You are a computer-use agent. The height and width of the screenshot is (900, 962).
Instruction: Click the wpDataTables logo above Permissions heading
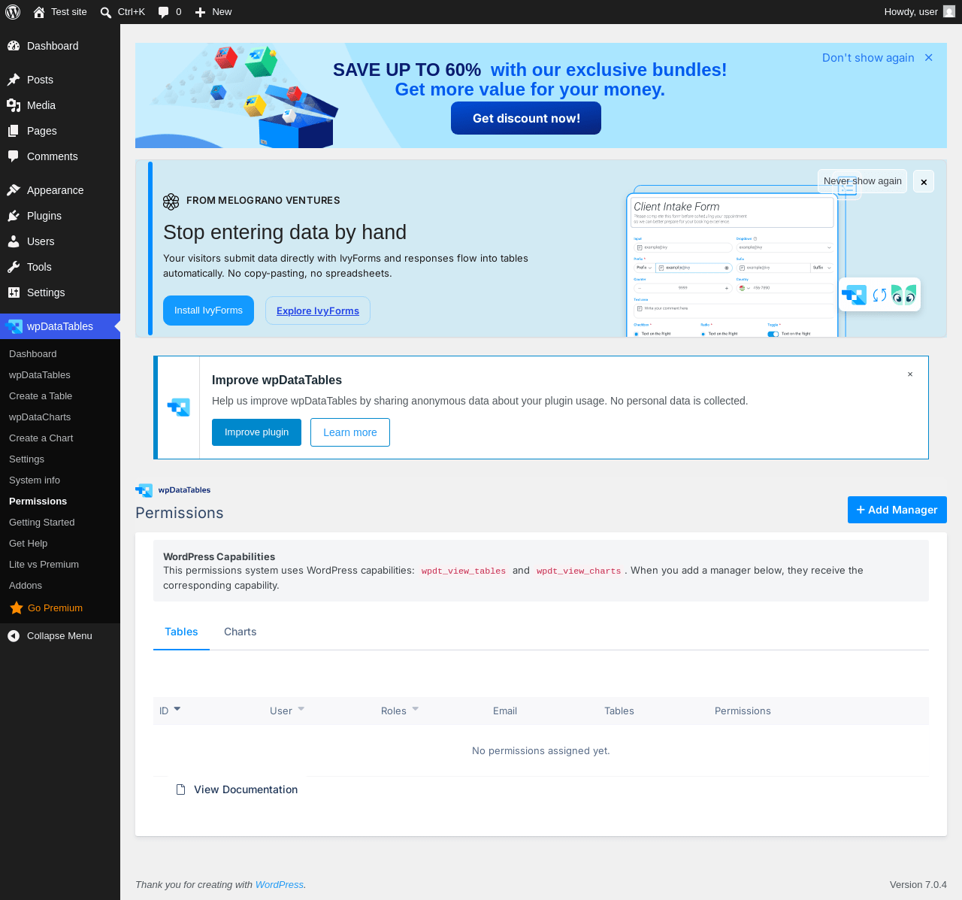pyautogui.click(x=173, y=490)
